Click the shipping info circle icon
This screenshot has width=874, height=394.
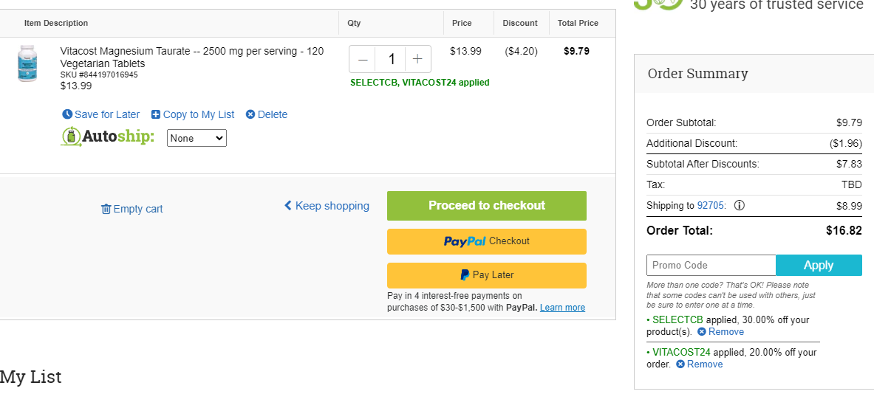pos(739,205)
